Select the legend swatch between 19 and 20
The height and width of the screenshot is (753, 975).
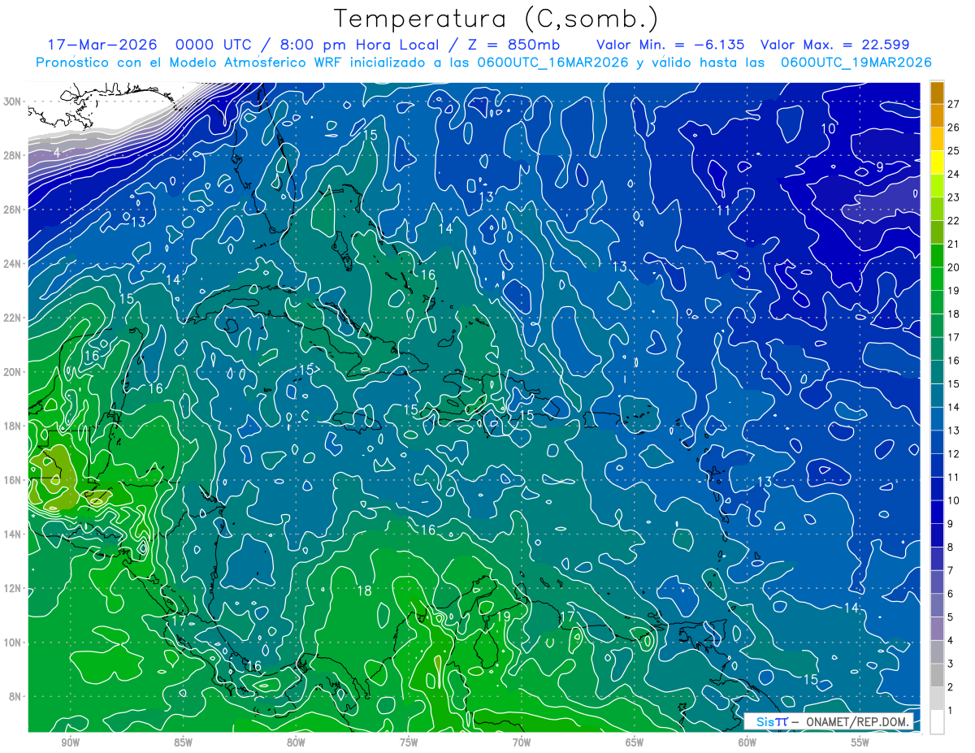(x=937, y=279)
